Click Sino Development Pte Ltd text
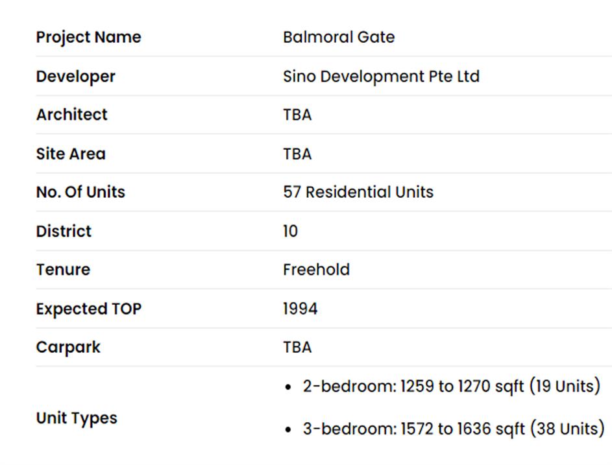Image resolution: width=612 pixels, height=465 pixels. click(x=381, y=76)
